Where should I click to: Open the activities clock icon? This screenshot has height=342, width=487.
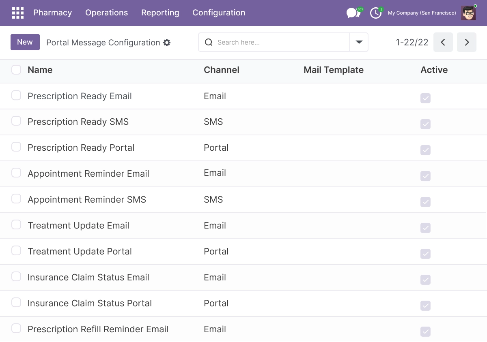click(376, 13)
